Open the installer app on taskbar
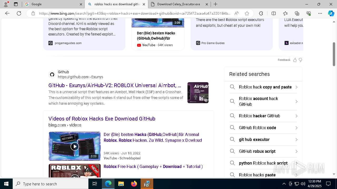The width and height of the screenshot is (337, 189). (x=147, y=184)
